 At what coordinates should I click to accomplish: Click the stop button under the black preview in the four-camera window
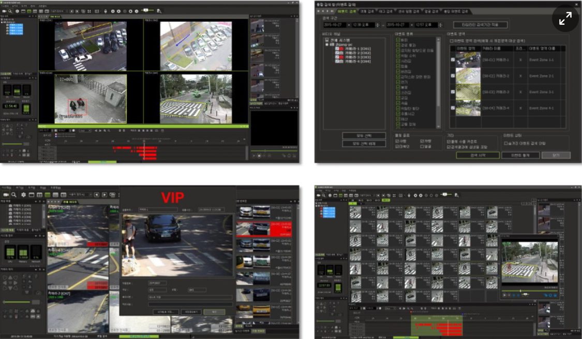(259, 156)
